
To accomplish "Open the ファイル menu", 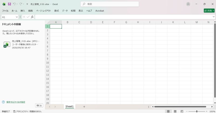I will [5, 11].
